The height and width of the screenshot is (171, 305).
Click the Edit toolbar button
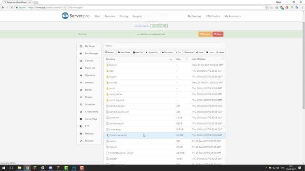tap(178, 52)
